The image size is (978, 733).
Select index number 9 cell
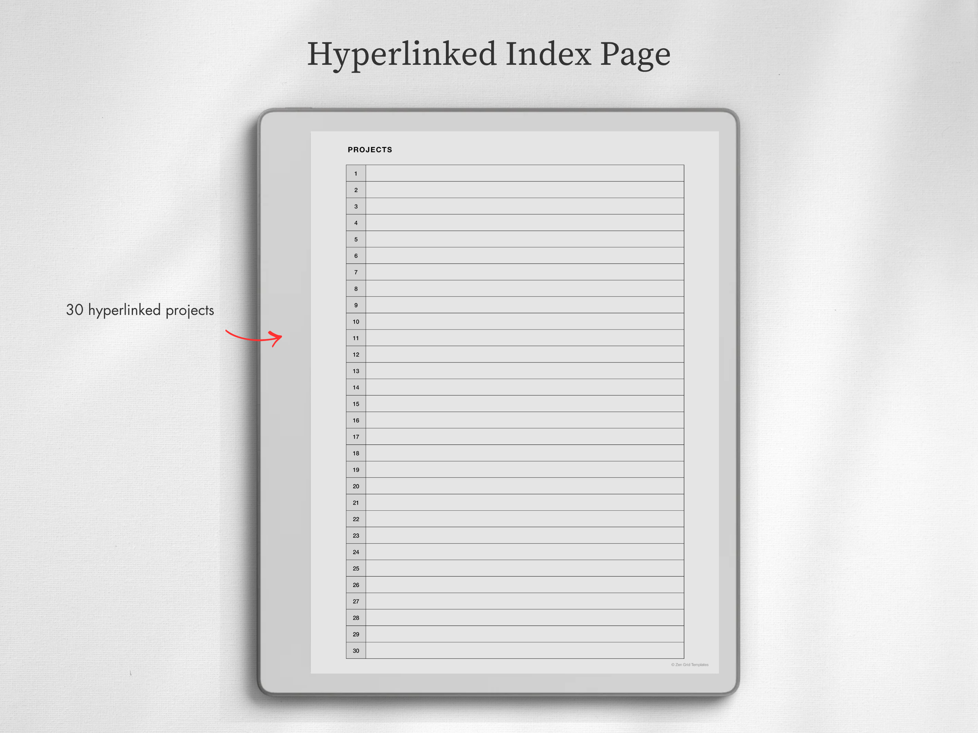click(x=356, y=305)
